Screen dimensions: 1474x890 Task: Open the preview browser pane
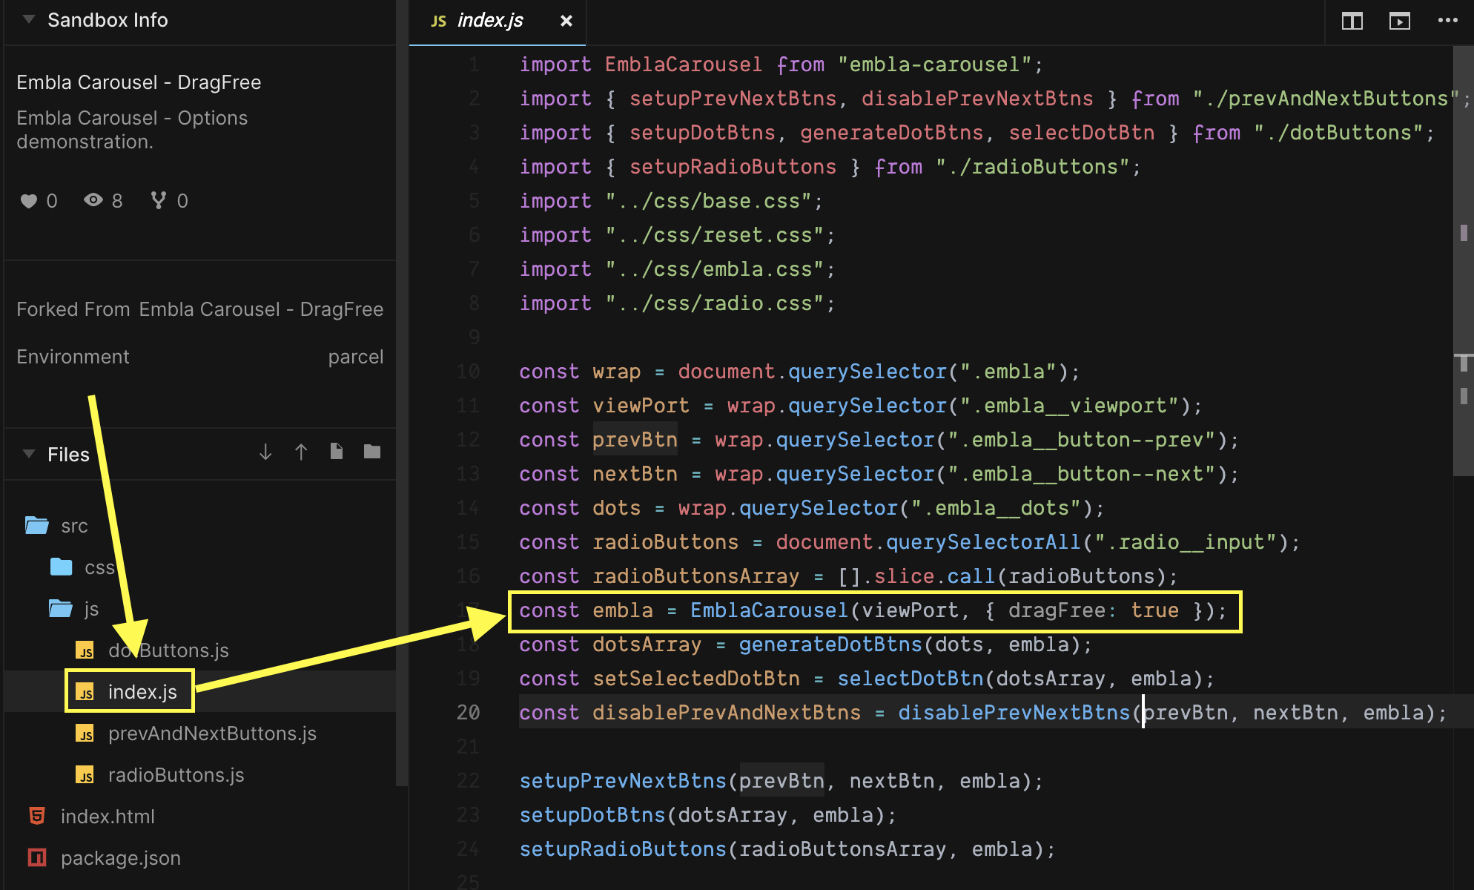tap(1400, 21)
